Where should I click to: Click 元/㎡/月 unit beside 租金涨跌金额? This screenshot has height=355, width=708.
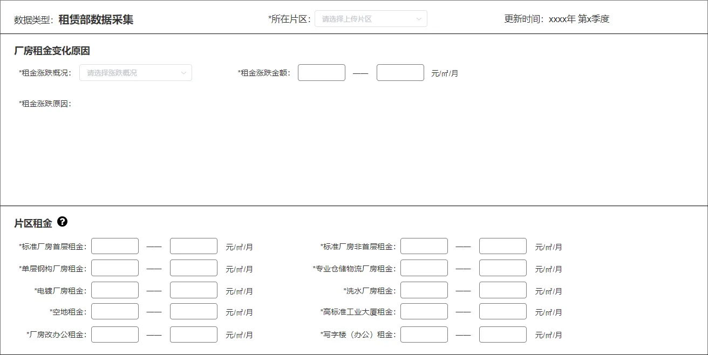(445, 73)
